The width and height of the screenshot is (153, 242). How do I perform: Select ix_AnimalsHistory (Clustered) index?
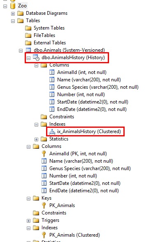click(89, 131)
